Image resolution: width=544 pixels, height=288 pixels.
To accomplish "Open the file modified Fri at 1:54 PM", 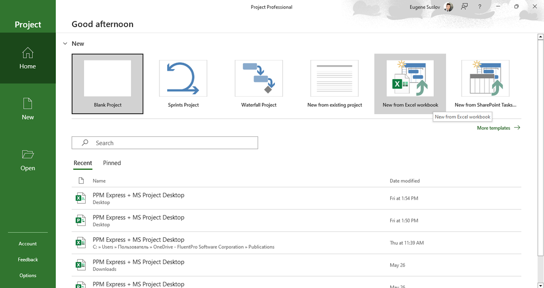I will pyautogui.click(x=296, y=198).
